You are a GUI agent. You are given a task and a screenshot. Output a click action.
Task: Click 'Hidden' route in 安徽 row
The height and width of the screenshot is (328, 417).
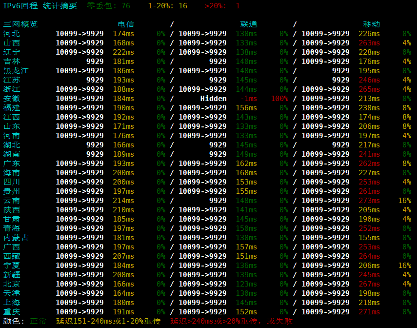tap(213, 99)
